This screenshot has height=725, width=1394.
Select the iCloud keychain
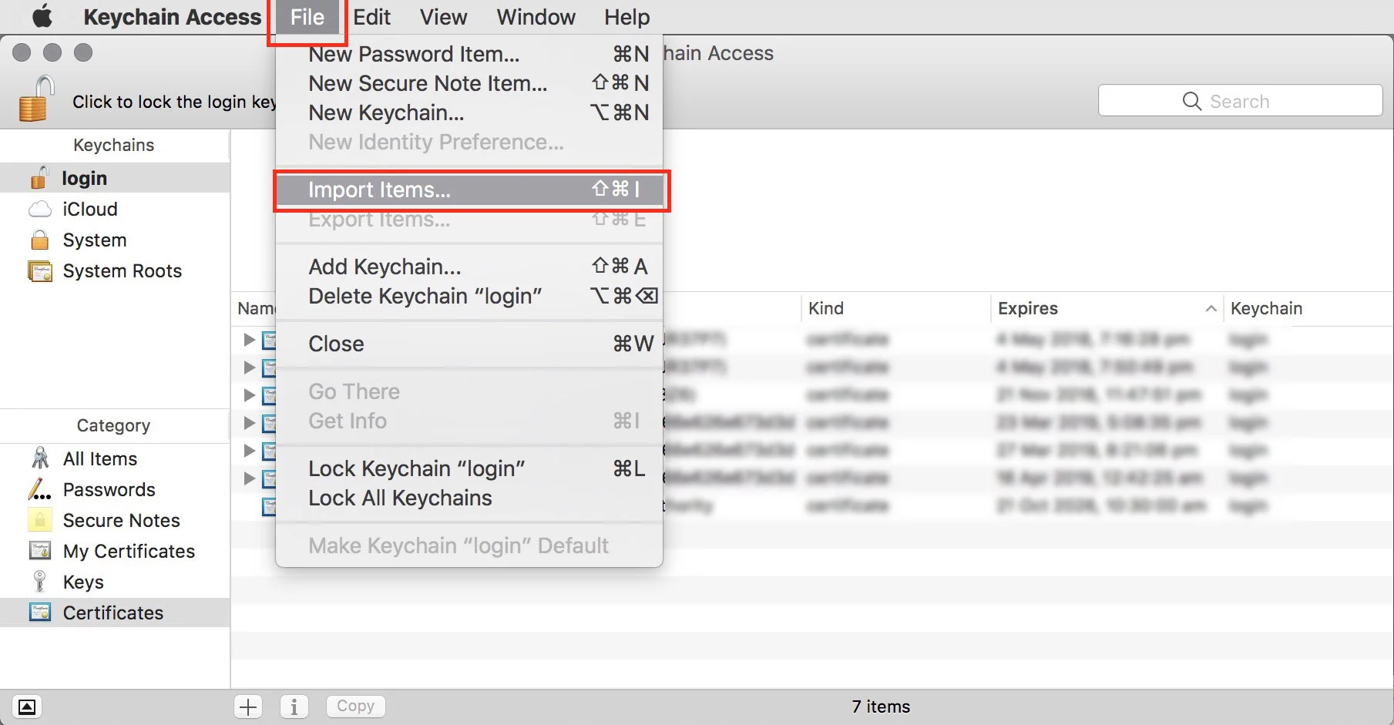[x=115, y=209]
